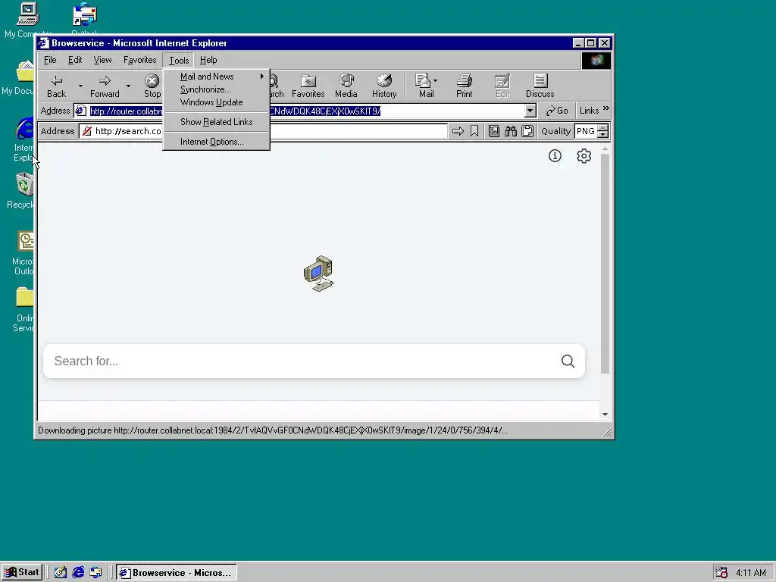The image size is (776, 582).
Task: Open the File menu
Action: (x=50, y=60)
